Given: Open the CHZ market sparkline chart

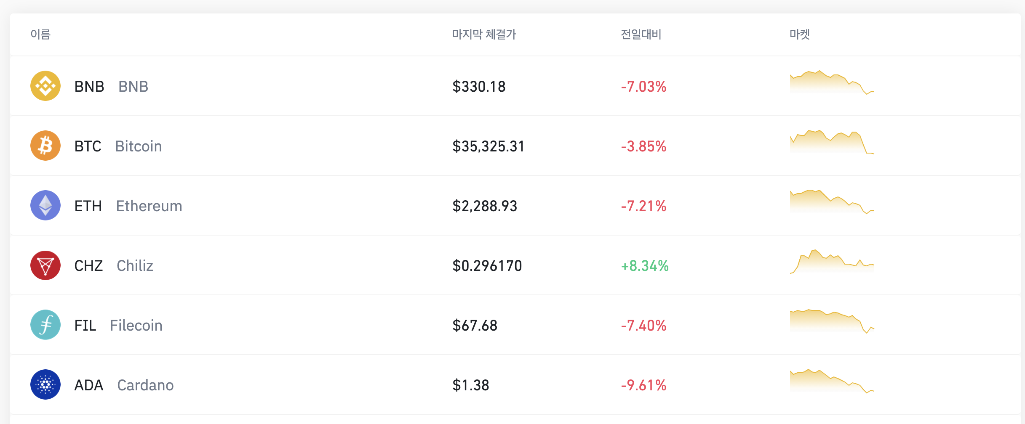Looking at the screenshot, I should pyautogui.click(x=832, y=262).
